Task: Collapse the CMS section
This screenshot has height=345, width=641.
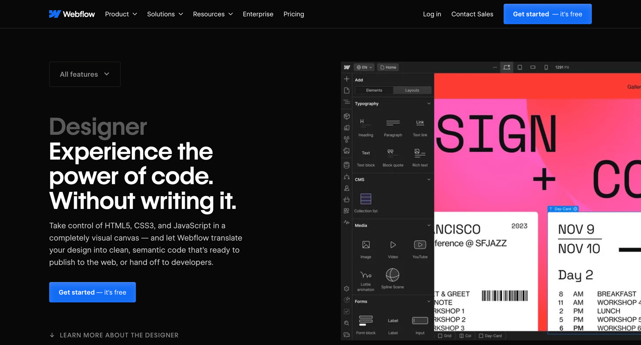Action: tap(429, 180)
